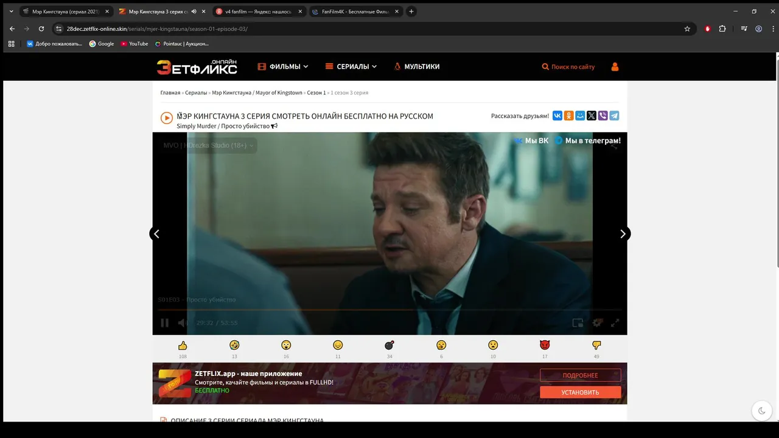Open the Google bookmark

102,44
